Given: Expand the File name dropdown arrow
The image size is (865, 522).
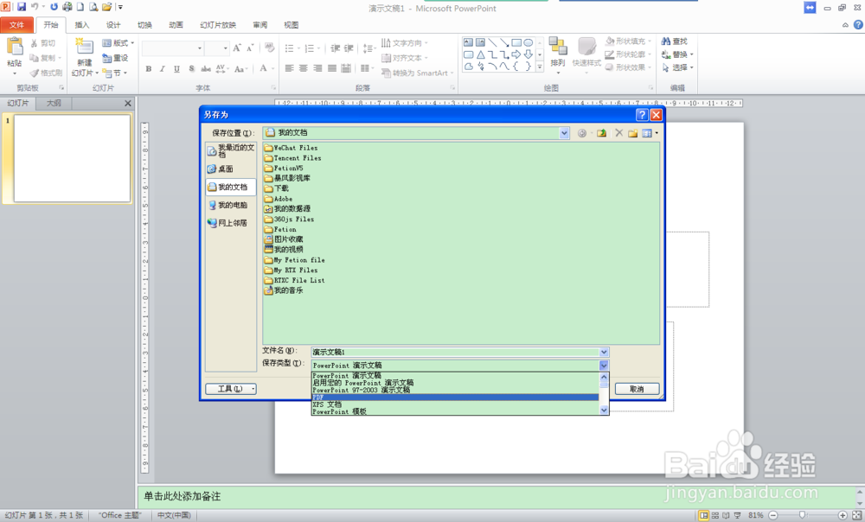Looking at the screenshot, I should (604, 353).
